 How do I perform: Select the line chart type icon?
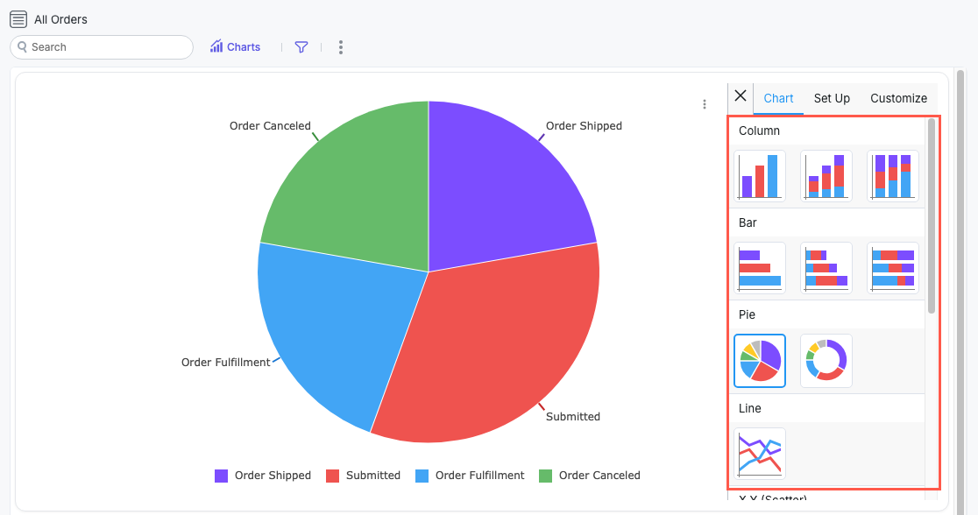pyautogui.click(x=759, y=453)
